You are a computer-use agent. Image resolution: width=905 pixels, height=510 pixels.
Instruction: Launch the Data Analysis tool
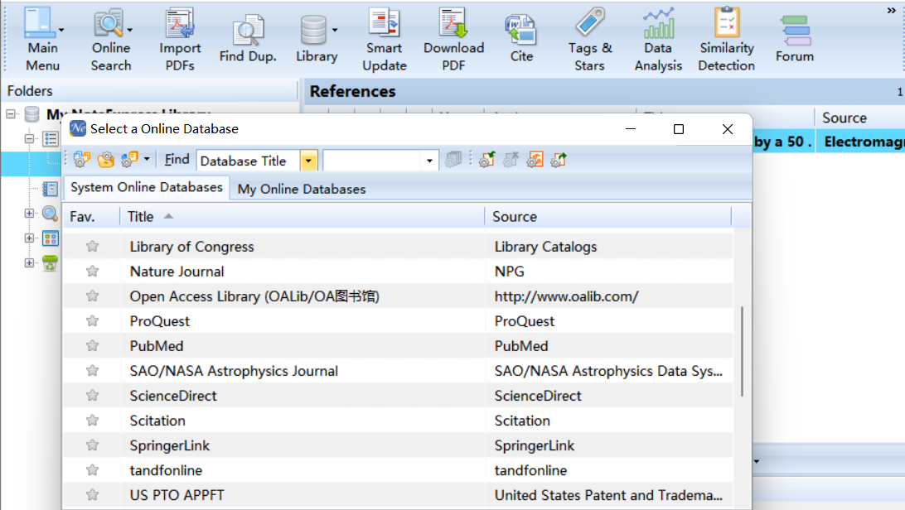point(658,39)
